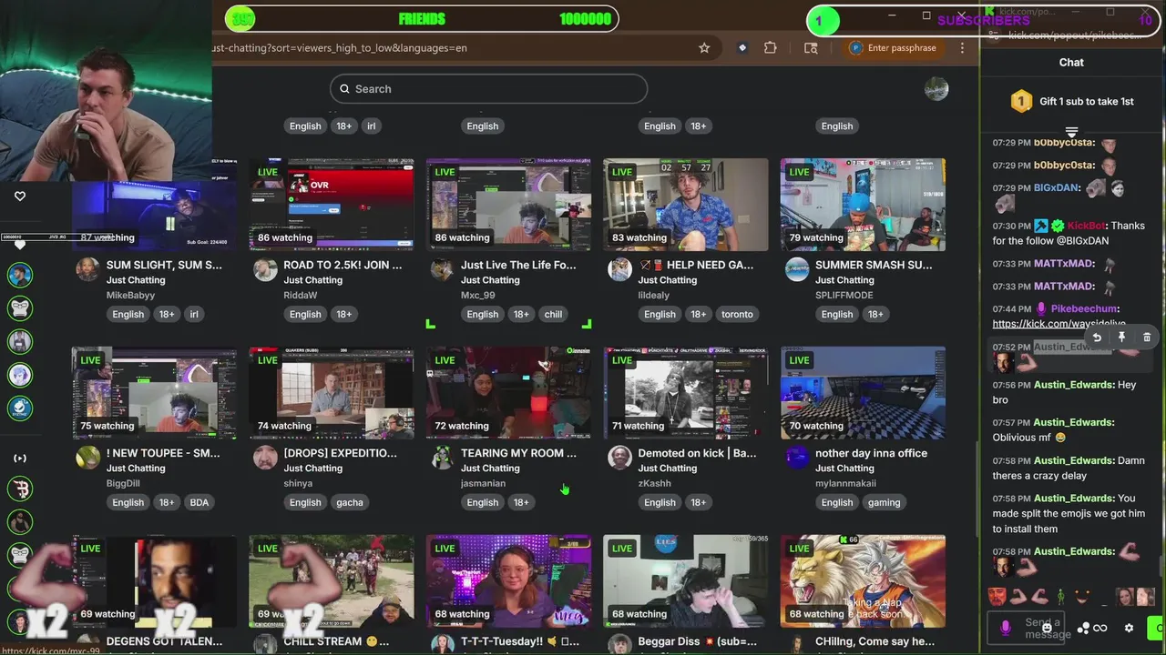Click the zKashh channel avatar
Viewport: 1166px width, 655px height.
[619, 458]
